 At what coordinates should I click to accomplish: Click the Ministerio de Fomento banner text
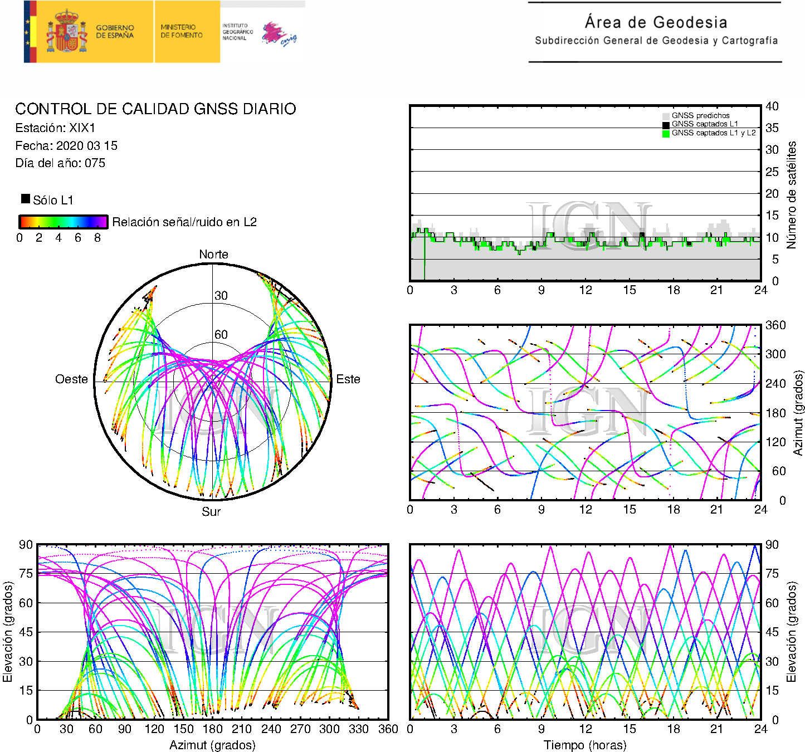(x=182, y=31)
